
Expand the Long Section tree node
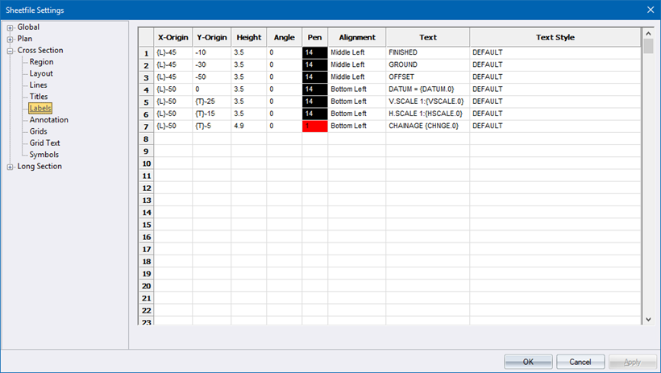[x=10, y=167]
